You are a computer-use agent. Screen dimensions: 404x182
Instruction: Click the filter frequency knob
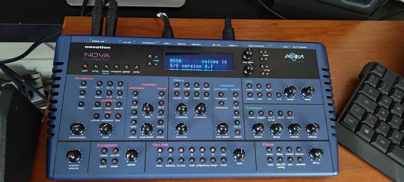(182, 109)
